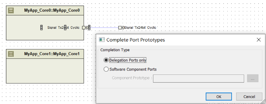The width and height of the screenshot is (266, 104).
Task: Select the blue connector line between ports
Action: [x=104, y=28]
